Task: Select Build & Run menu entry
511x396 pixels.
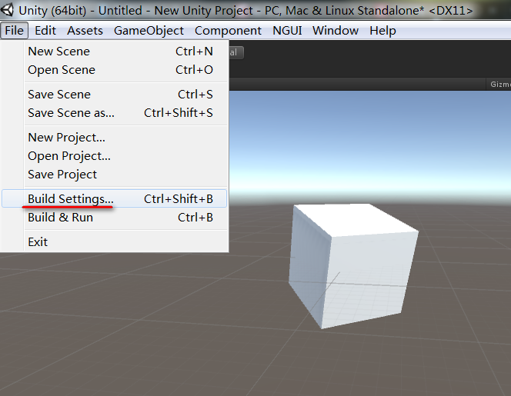Action: pos(114,218)
